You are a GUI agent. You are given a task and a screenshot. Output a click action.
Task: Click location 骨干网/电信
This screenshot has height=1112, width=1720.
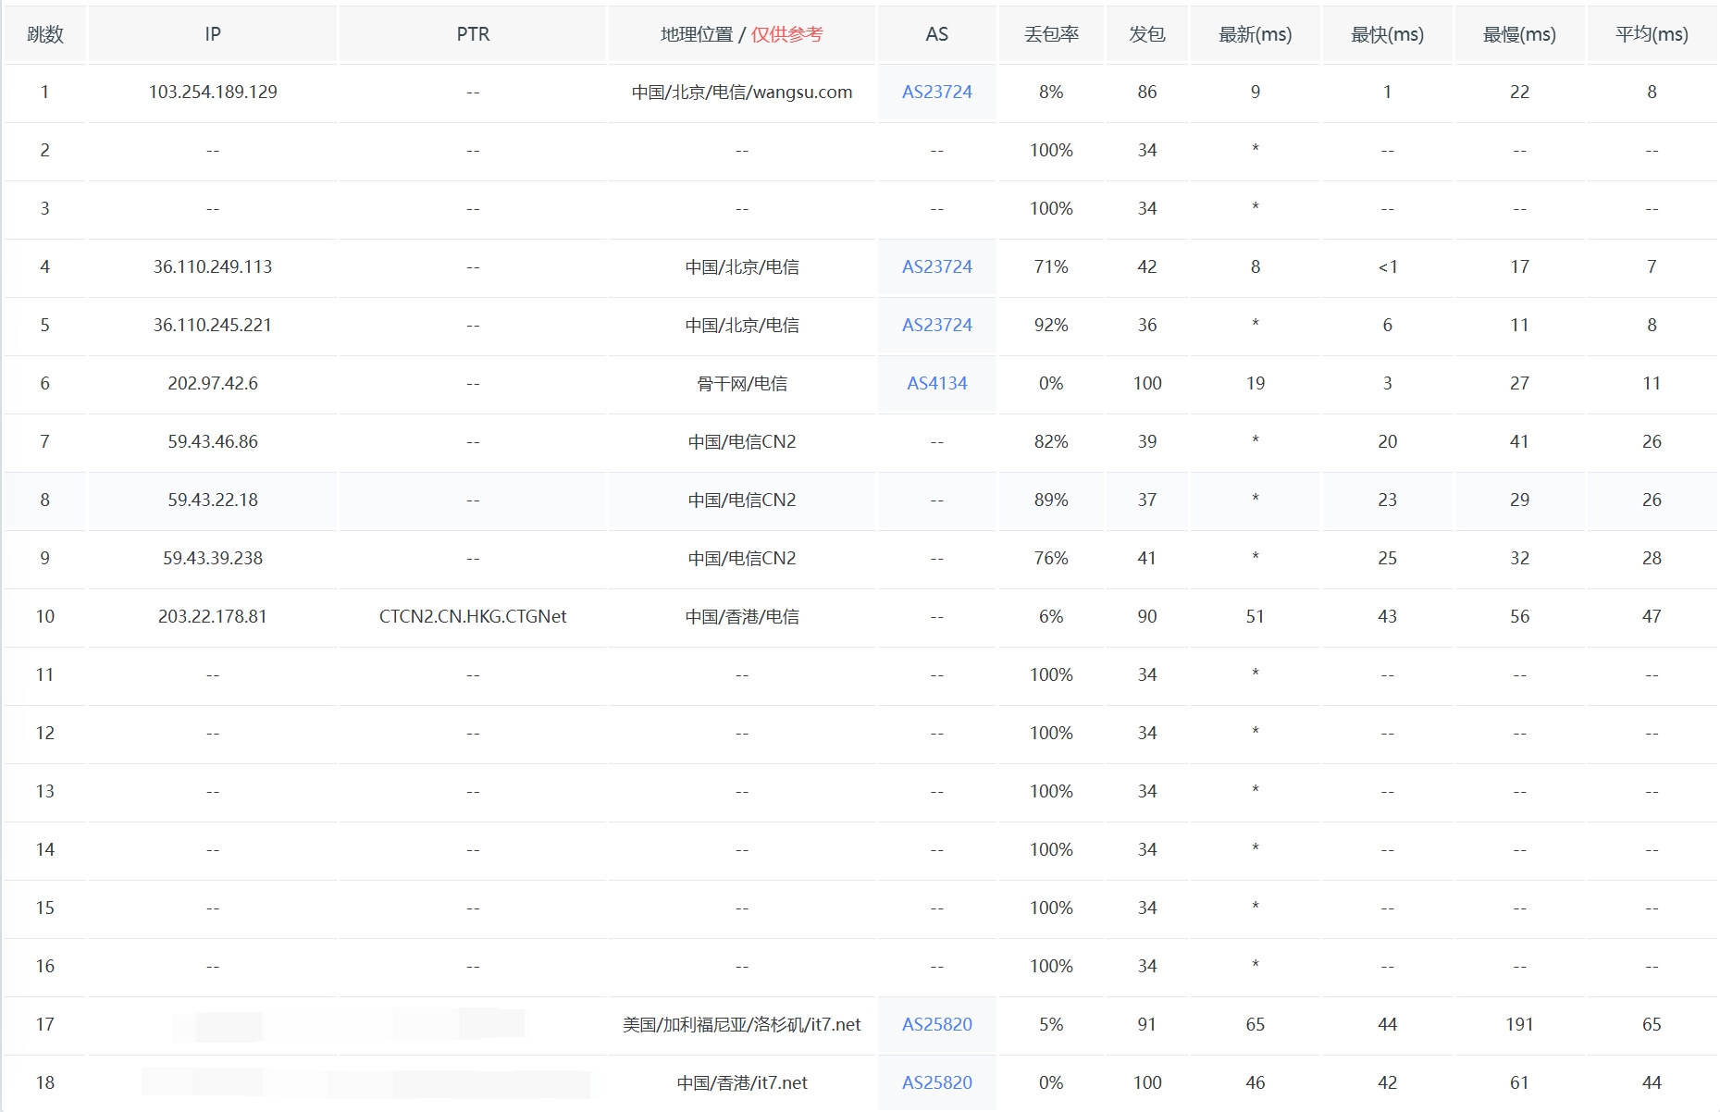742,383
